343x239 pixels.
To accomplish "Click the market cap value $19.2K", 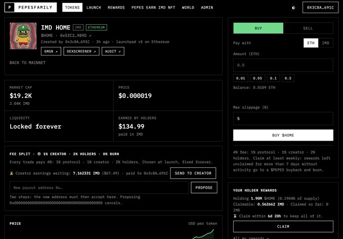I will [x=21, y=96].
